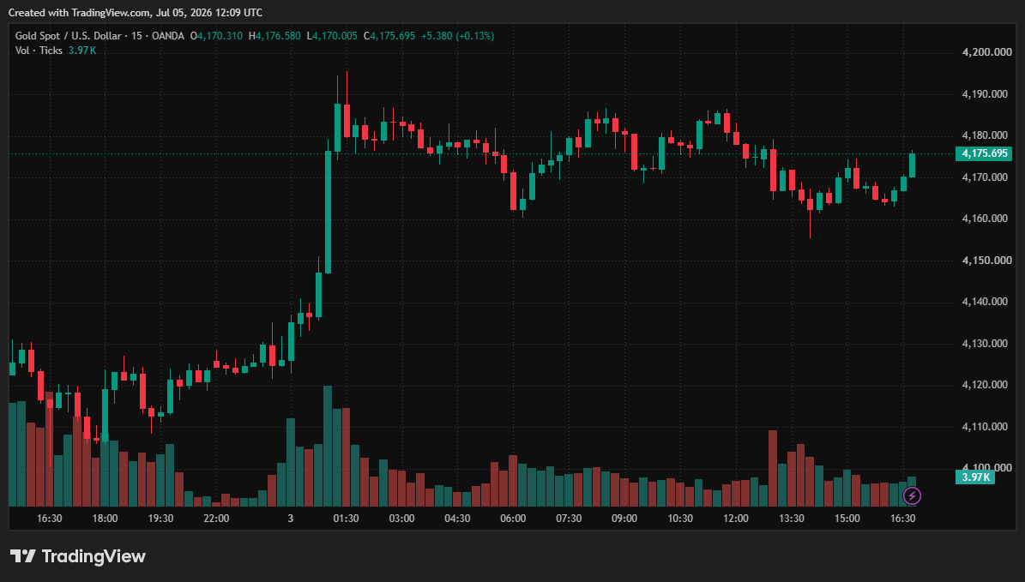The height and width of the screenshot is (582, 1025).
Task: Click the change value +5.380 (+0.13%)
Action: click(x=457, y=36)
